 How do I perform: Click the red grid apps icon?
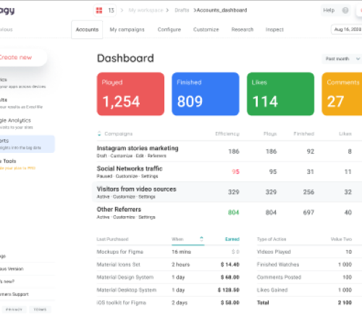coord(99,10)
